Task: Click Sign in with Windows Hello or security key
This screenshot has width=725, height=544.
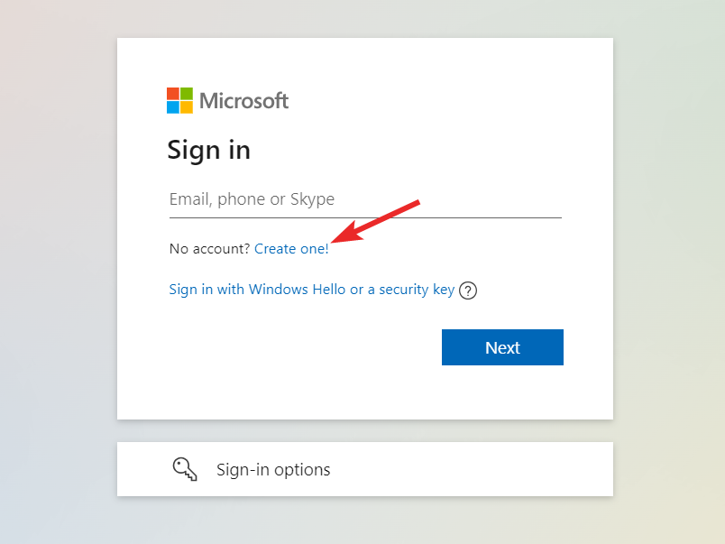Action: (311, 290)
